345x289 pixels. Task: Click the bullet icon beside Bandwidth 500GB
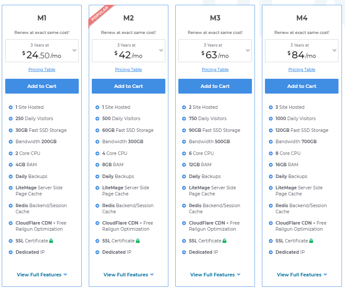184,142
